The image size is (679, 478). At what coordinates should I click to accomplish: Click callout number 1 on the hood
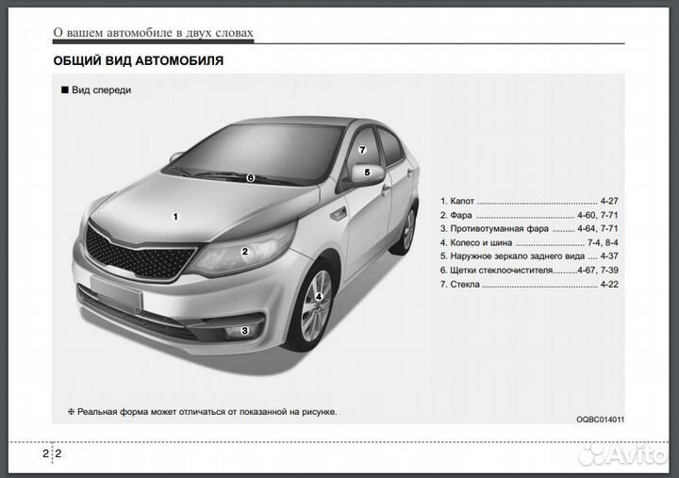tap(175, 216)
